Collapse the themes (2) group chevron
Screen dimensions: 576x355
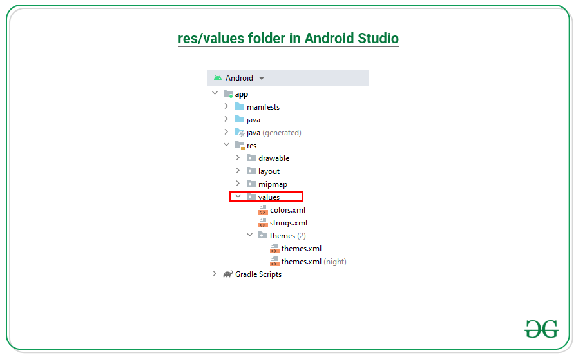(x=249, y=235)
